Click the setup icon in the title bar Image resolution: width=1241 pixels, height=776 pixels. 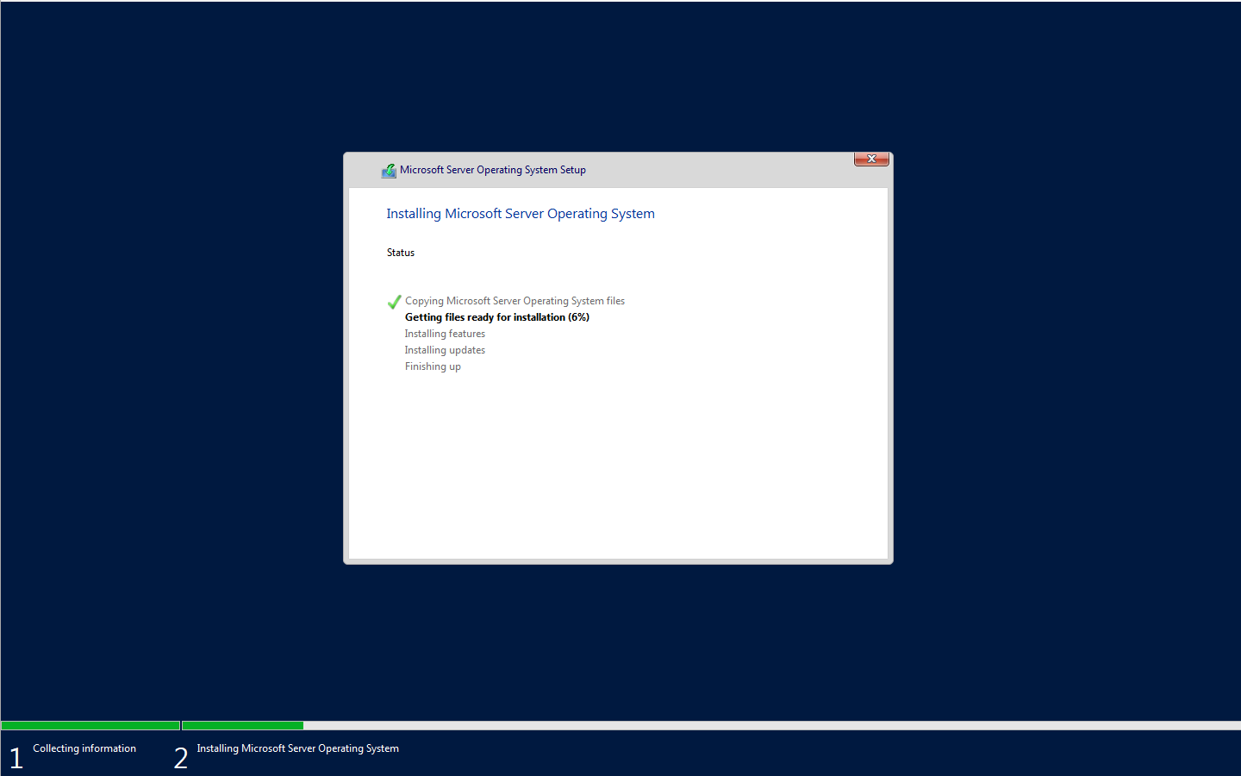(x=389, y=171)
